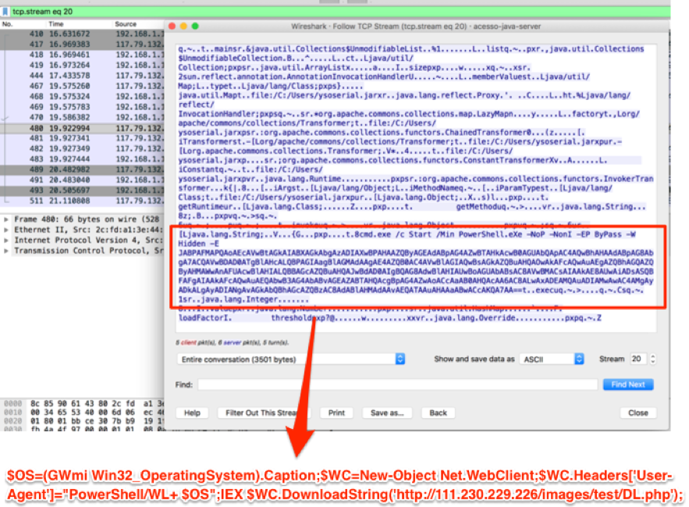Viewport: 689px width, 507px height.
Task: Select packet row number 410
Action: pyautogui.click(x=82, y=34)
